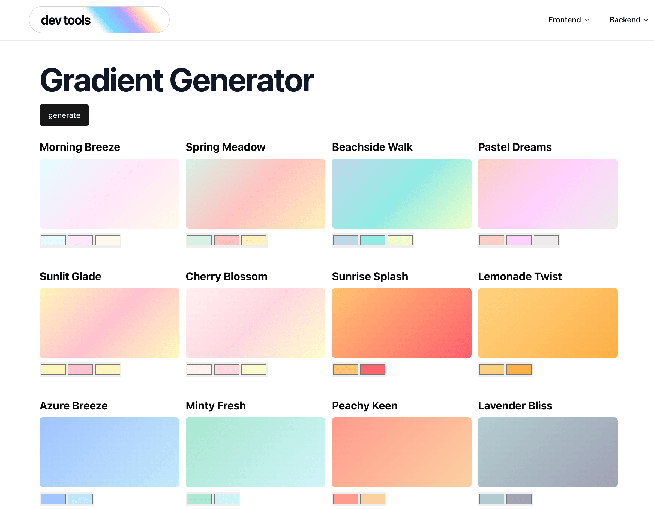
Task: Select the Morning Breeze gradient preview
Action: click(109, 193)
